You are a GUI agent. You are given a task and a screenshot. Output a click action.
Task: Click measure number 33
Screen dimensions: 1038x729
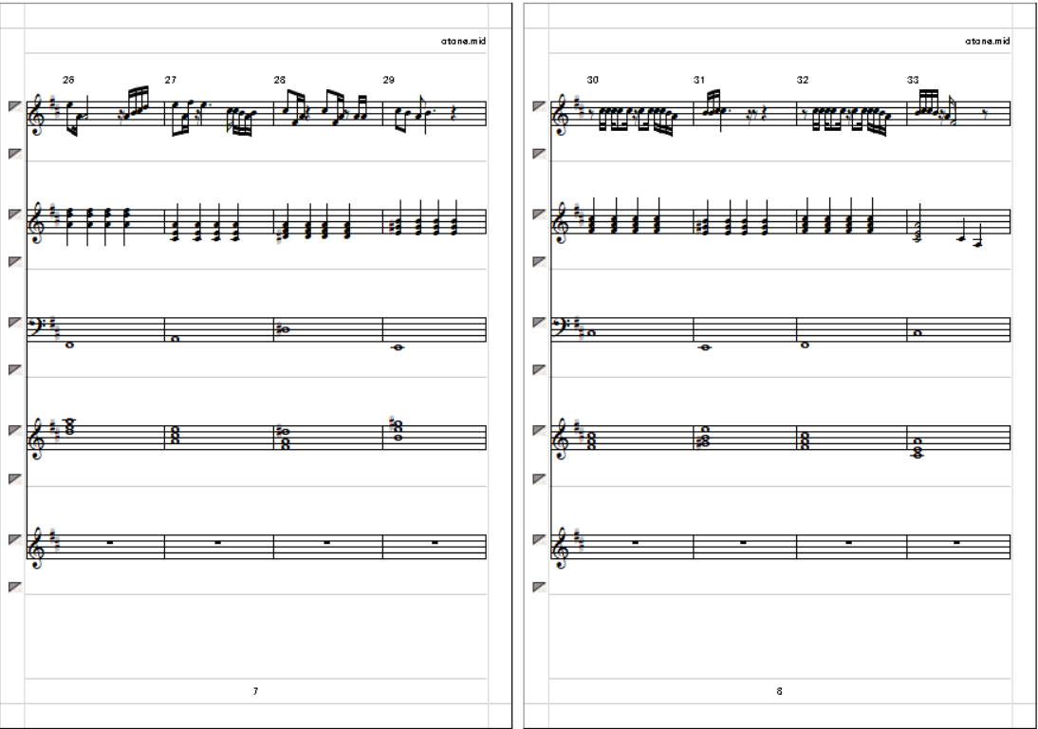913,80
